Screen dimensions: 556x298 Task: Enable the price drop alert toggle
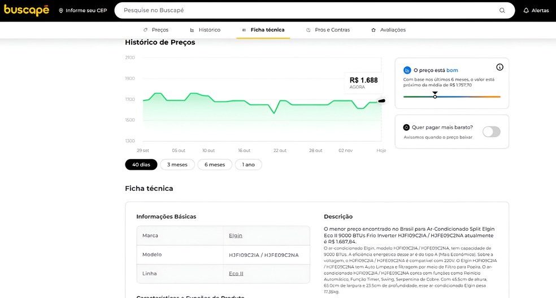coord(491,132)
